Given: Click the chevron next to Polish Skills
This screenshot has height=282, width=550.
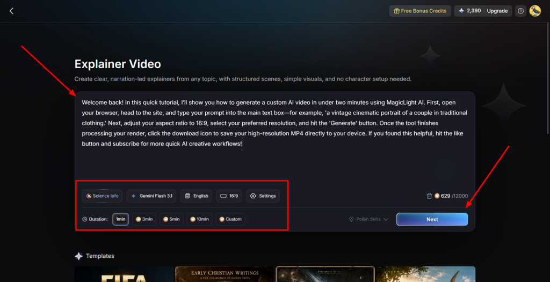Looking at the screenshot, I should tap(386, 220).
